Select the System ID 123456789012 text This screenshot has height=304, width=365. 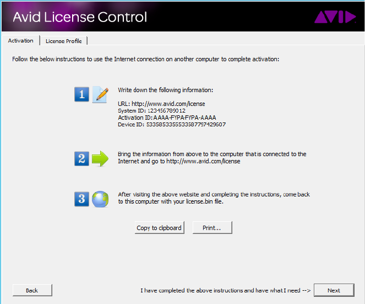click(x=151, y=110)
